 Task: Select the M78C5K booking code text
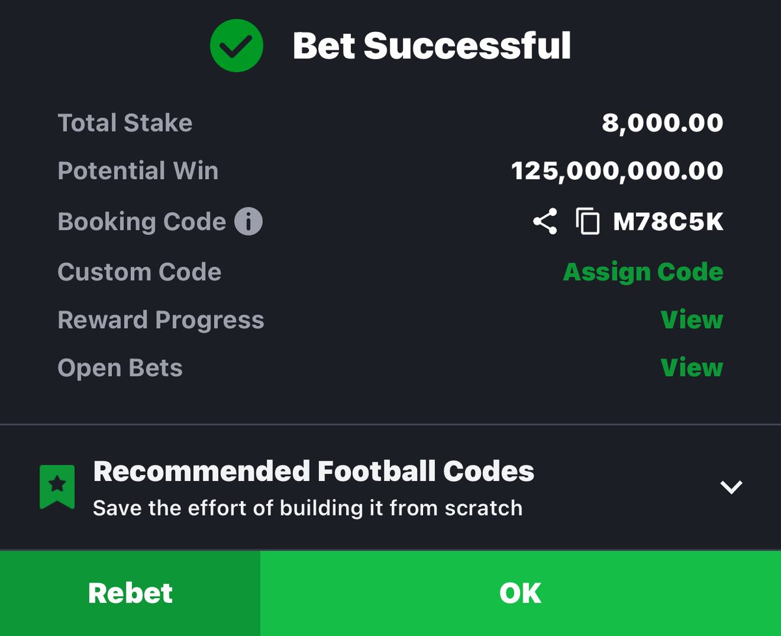pyautogui.click(x=668, y=223)
